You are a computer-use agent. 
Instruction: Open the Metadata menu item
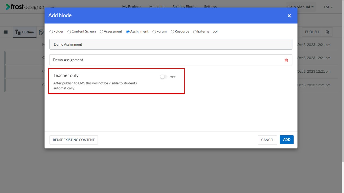(x=157, y=7)
